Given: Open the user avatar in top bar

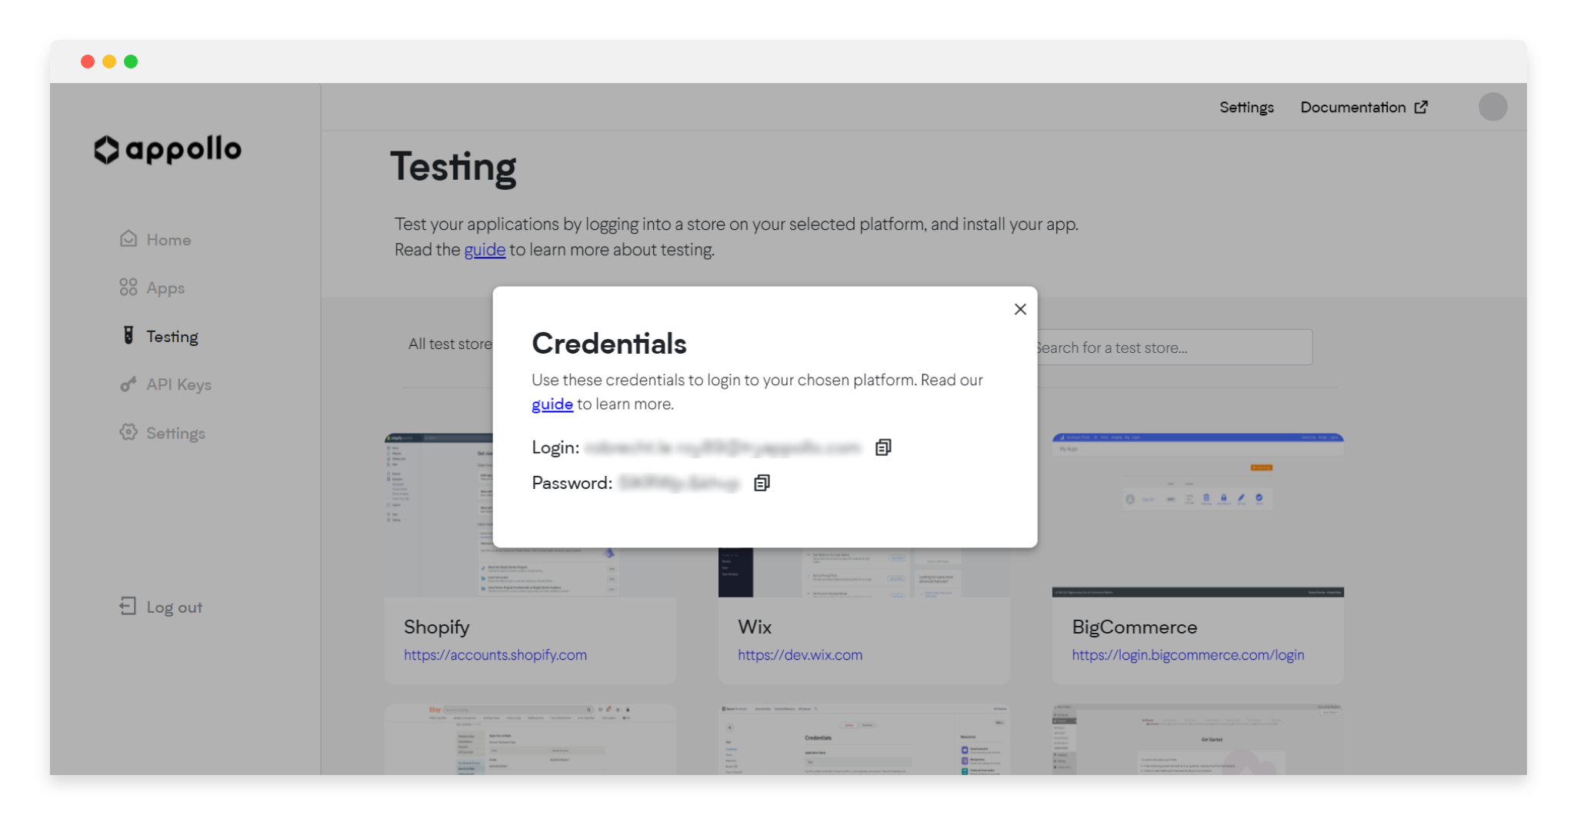Looking at the screenshot, I should (1492, 107).
